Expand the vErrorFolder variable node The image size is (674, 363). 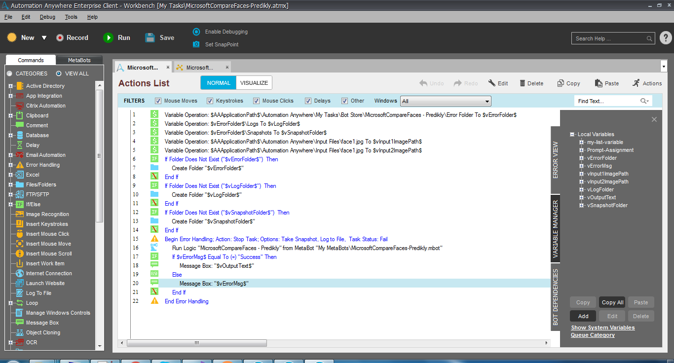[582, 158]
